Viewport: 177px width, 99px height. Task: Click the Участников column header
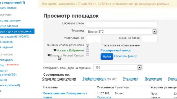(105, 87)
